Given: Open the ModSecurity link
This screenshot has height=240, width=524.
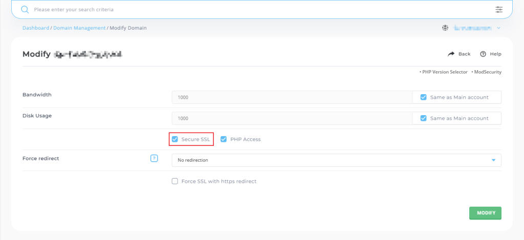Looking at the screenshot, I should coord(487,72).
